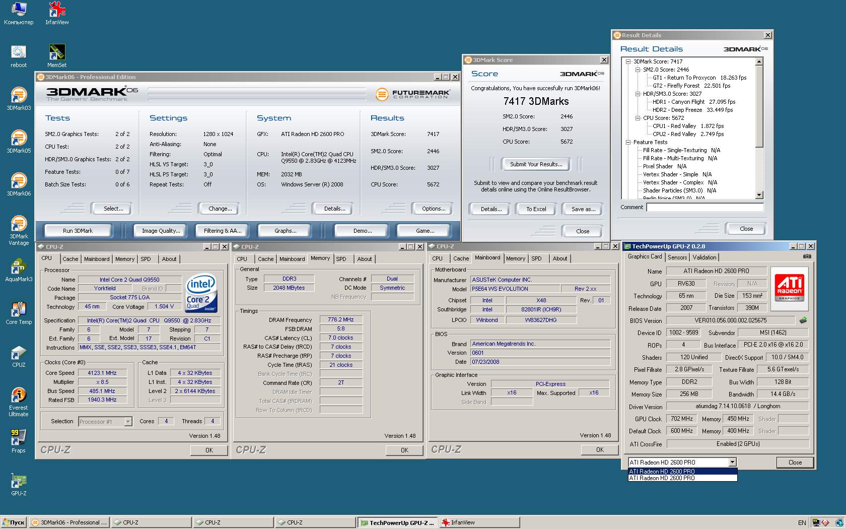Close the Result Details dialog with Close button
This screenshot has width=846, height=529.
click(x=746, y=229)
